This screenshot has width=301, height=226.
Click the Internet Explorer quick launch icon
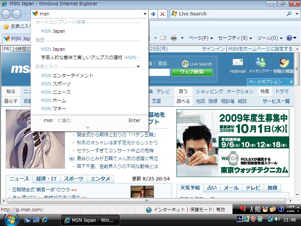click(x=45, y=220)
